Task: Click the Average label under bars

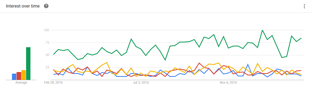Action: point(21,83)
